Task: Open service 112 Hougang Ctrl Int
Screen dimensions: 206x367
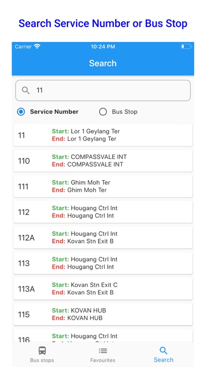Action: (103, 212)
